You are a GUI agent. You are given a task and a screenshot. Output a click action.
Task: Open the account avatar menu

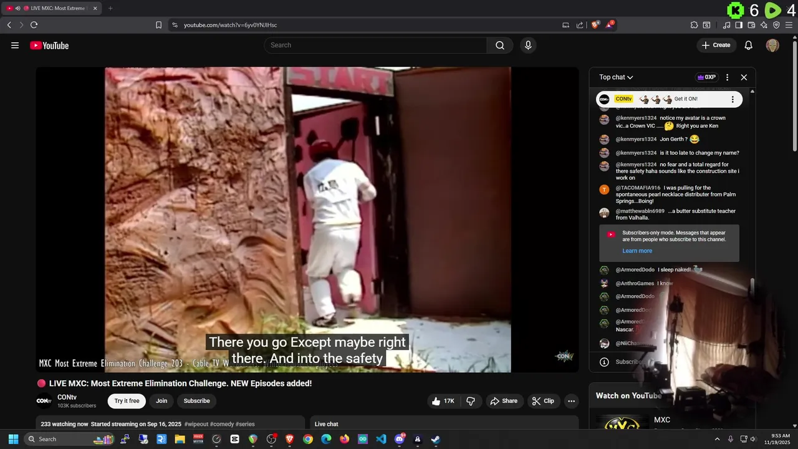click(x=772, y=45)
